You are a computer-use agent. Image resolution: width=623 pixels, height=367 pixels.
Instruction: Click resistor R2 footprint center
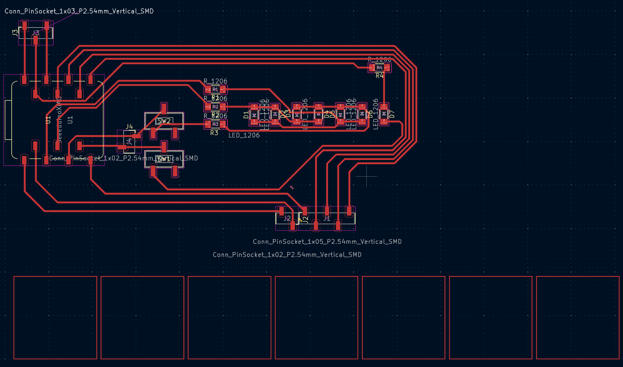coord(215,107)
